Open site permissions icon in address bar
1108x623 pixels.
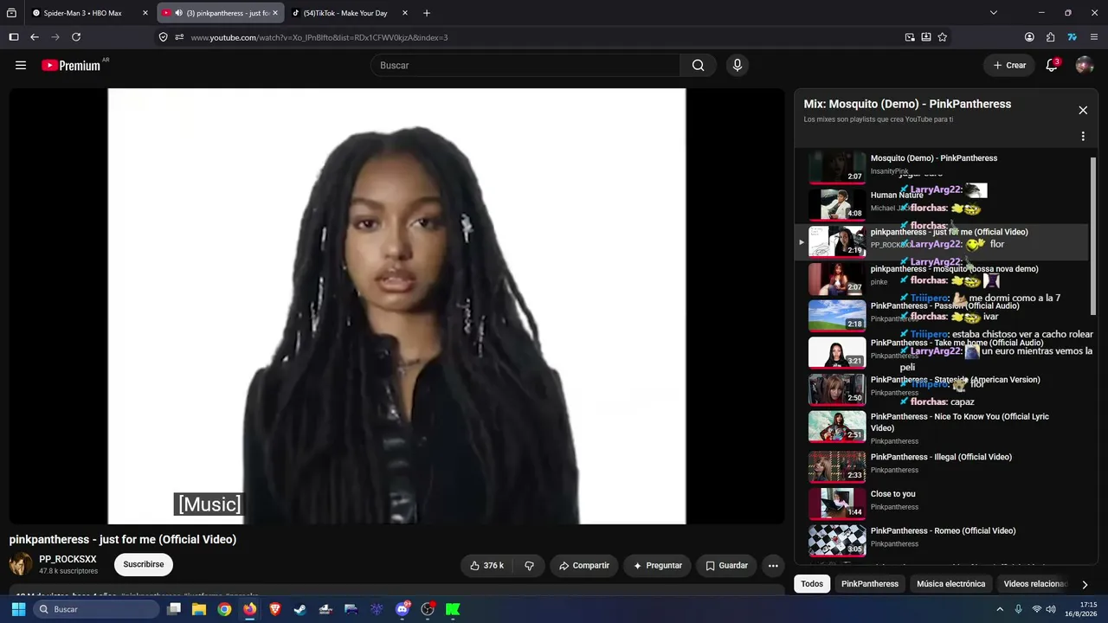pyautogui.click(x=179, y=37)
